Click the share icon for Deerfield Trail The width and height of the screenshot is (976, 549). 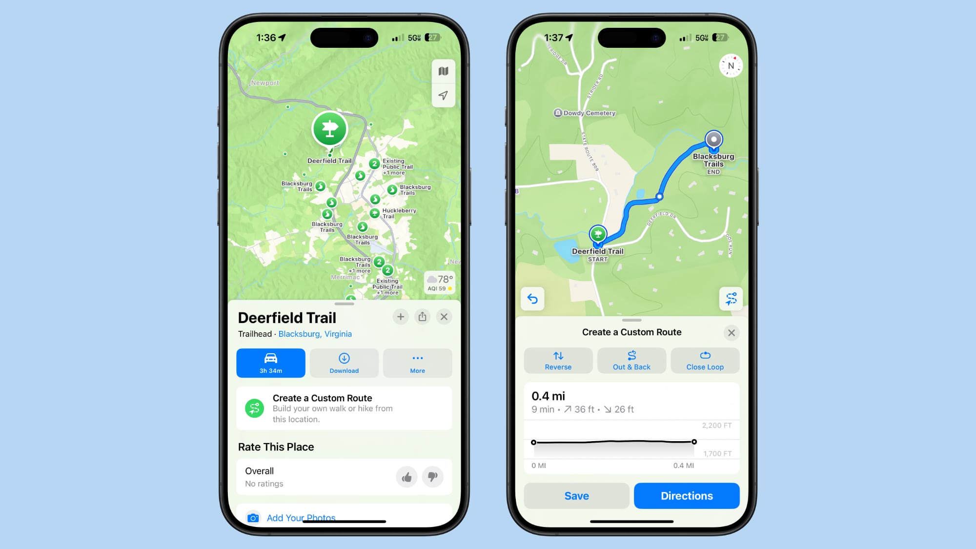(x=422, y=316)
